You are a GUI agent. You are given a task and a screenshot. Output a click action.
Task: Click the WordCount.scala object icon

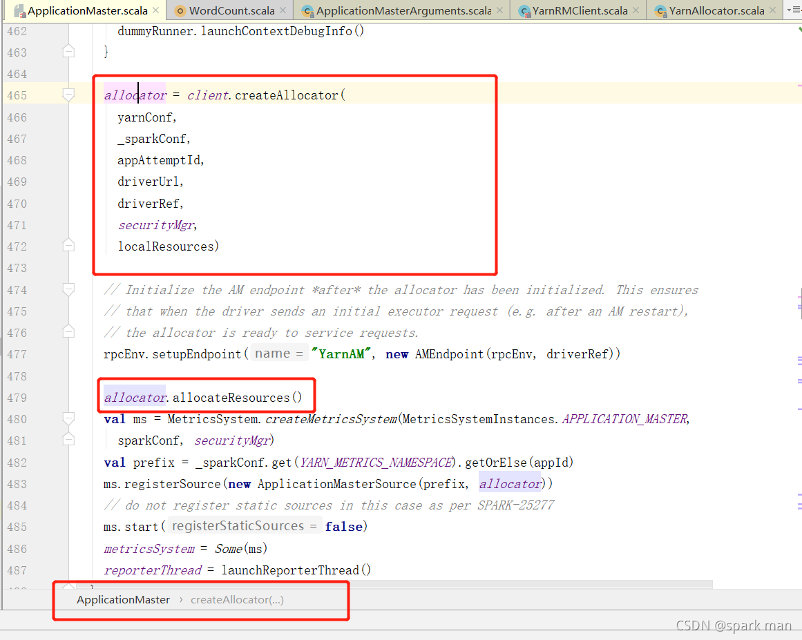[180, 11]
